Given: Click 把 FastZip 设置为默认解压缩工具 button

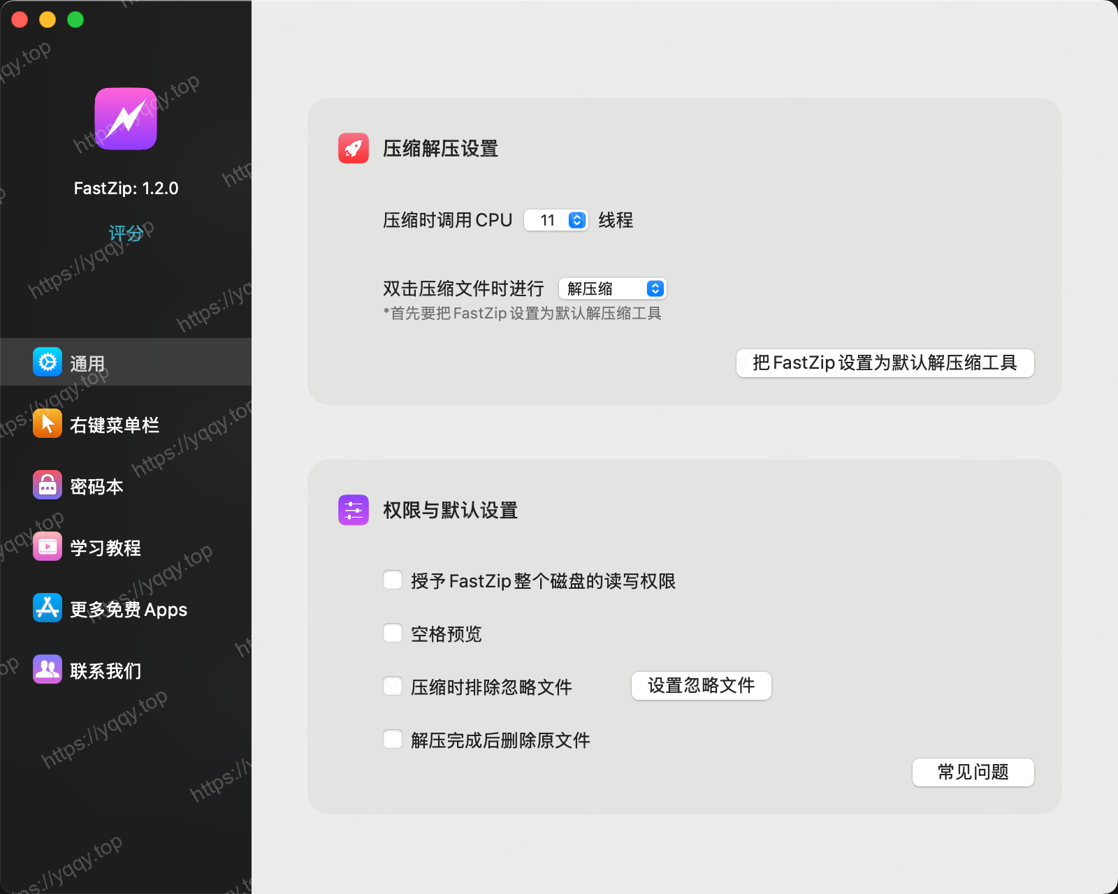Looking at the screenshot, I should click(x=885, y=363).
